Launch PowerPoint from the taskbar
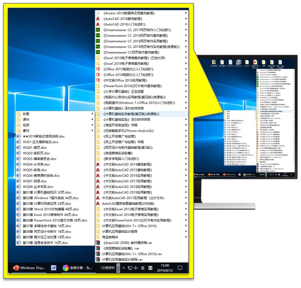 tap(15, 268)
